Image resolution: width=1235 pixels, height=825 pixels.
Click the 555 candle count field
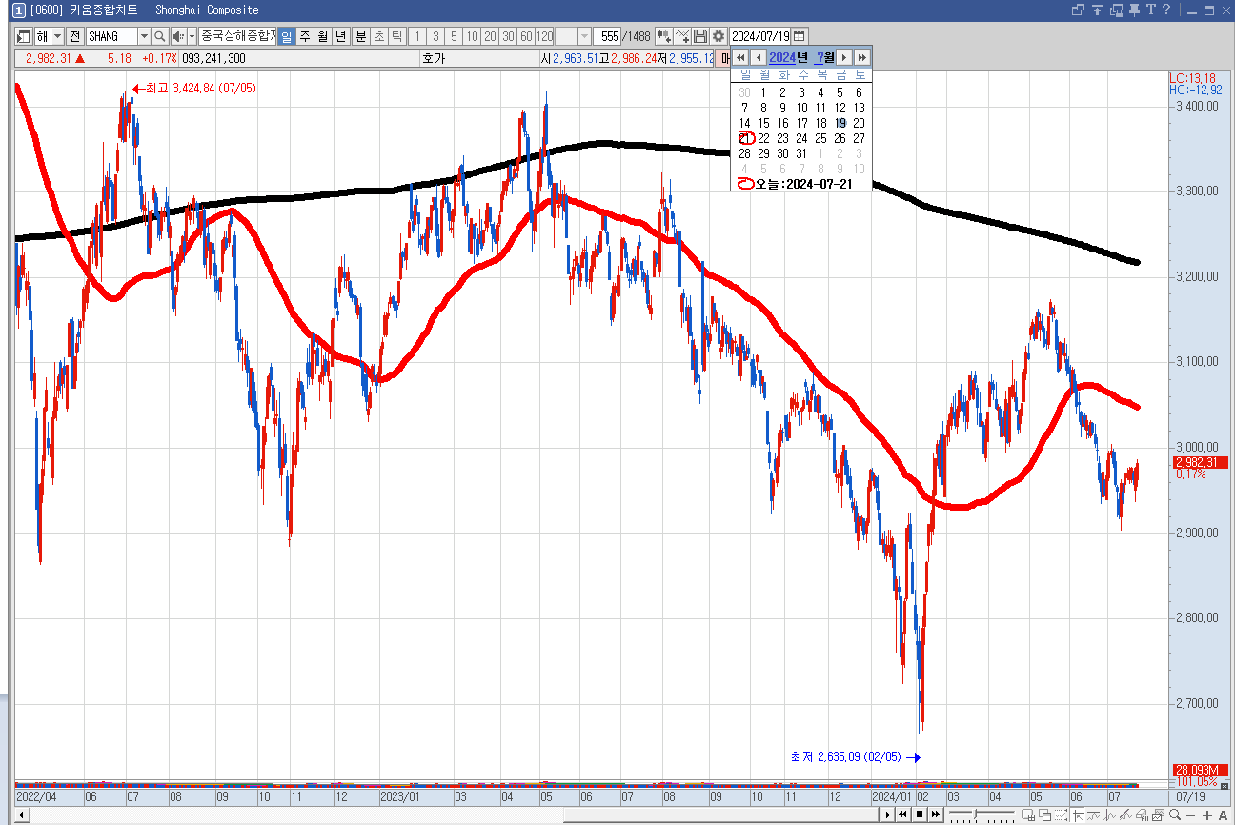coord(609,36)
